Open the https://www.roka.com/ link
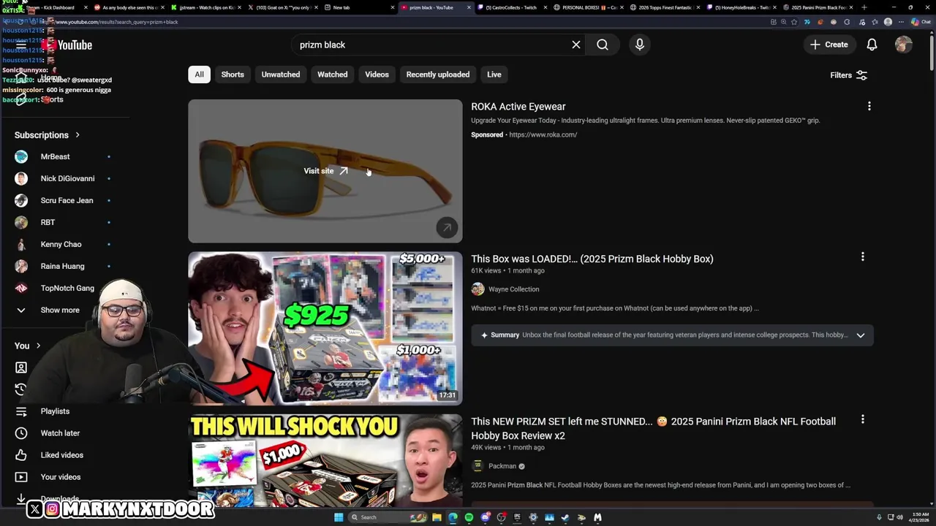Screen dimensions: 936x526 click(x=543, y=134)
